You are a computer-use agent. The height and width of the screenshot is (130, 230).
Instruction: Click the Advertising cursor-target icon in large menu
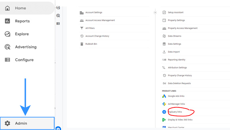point(8,47)
